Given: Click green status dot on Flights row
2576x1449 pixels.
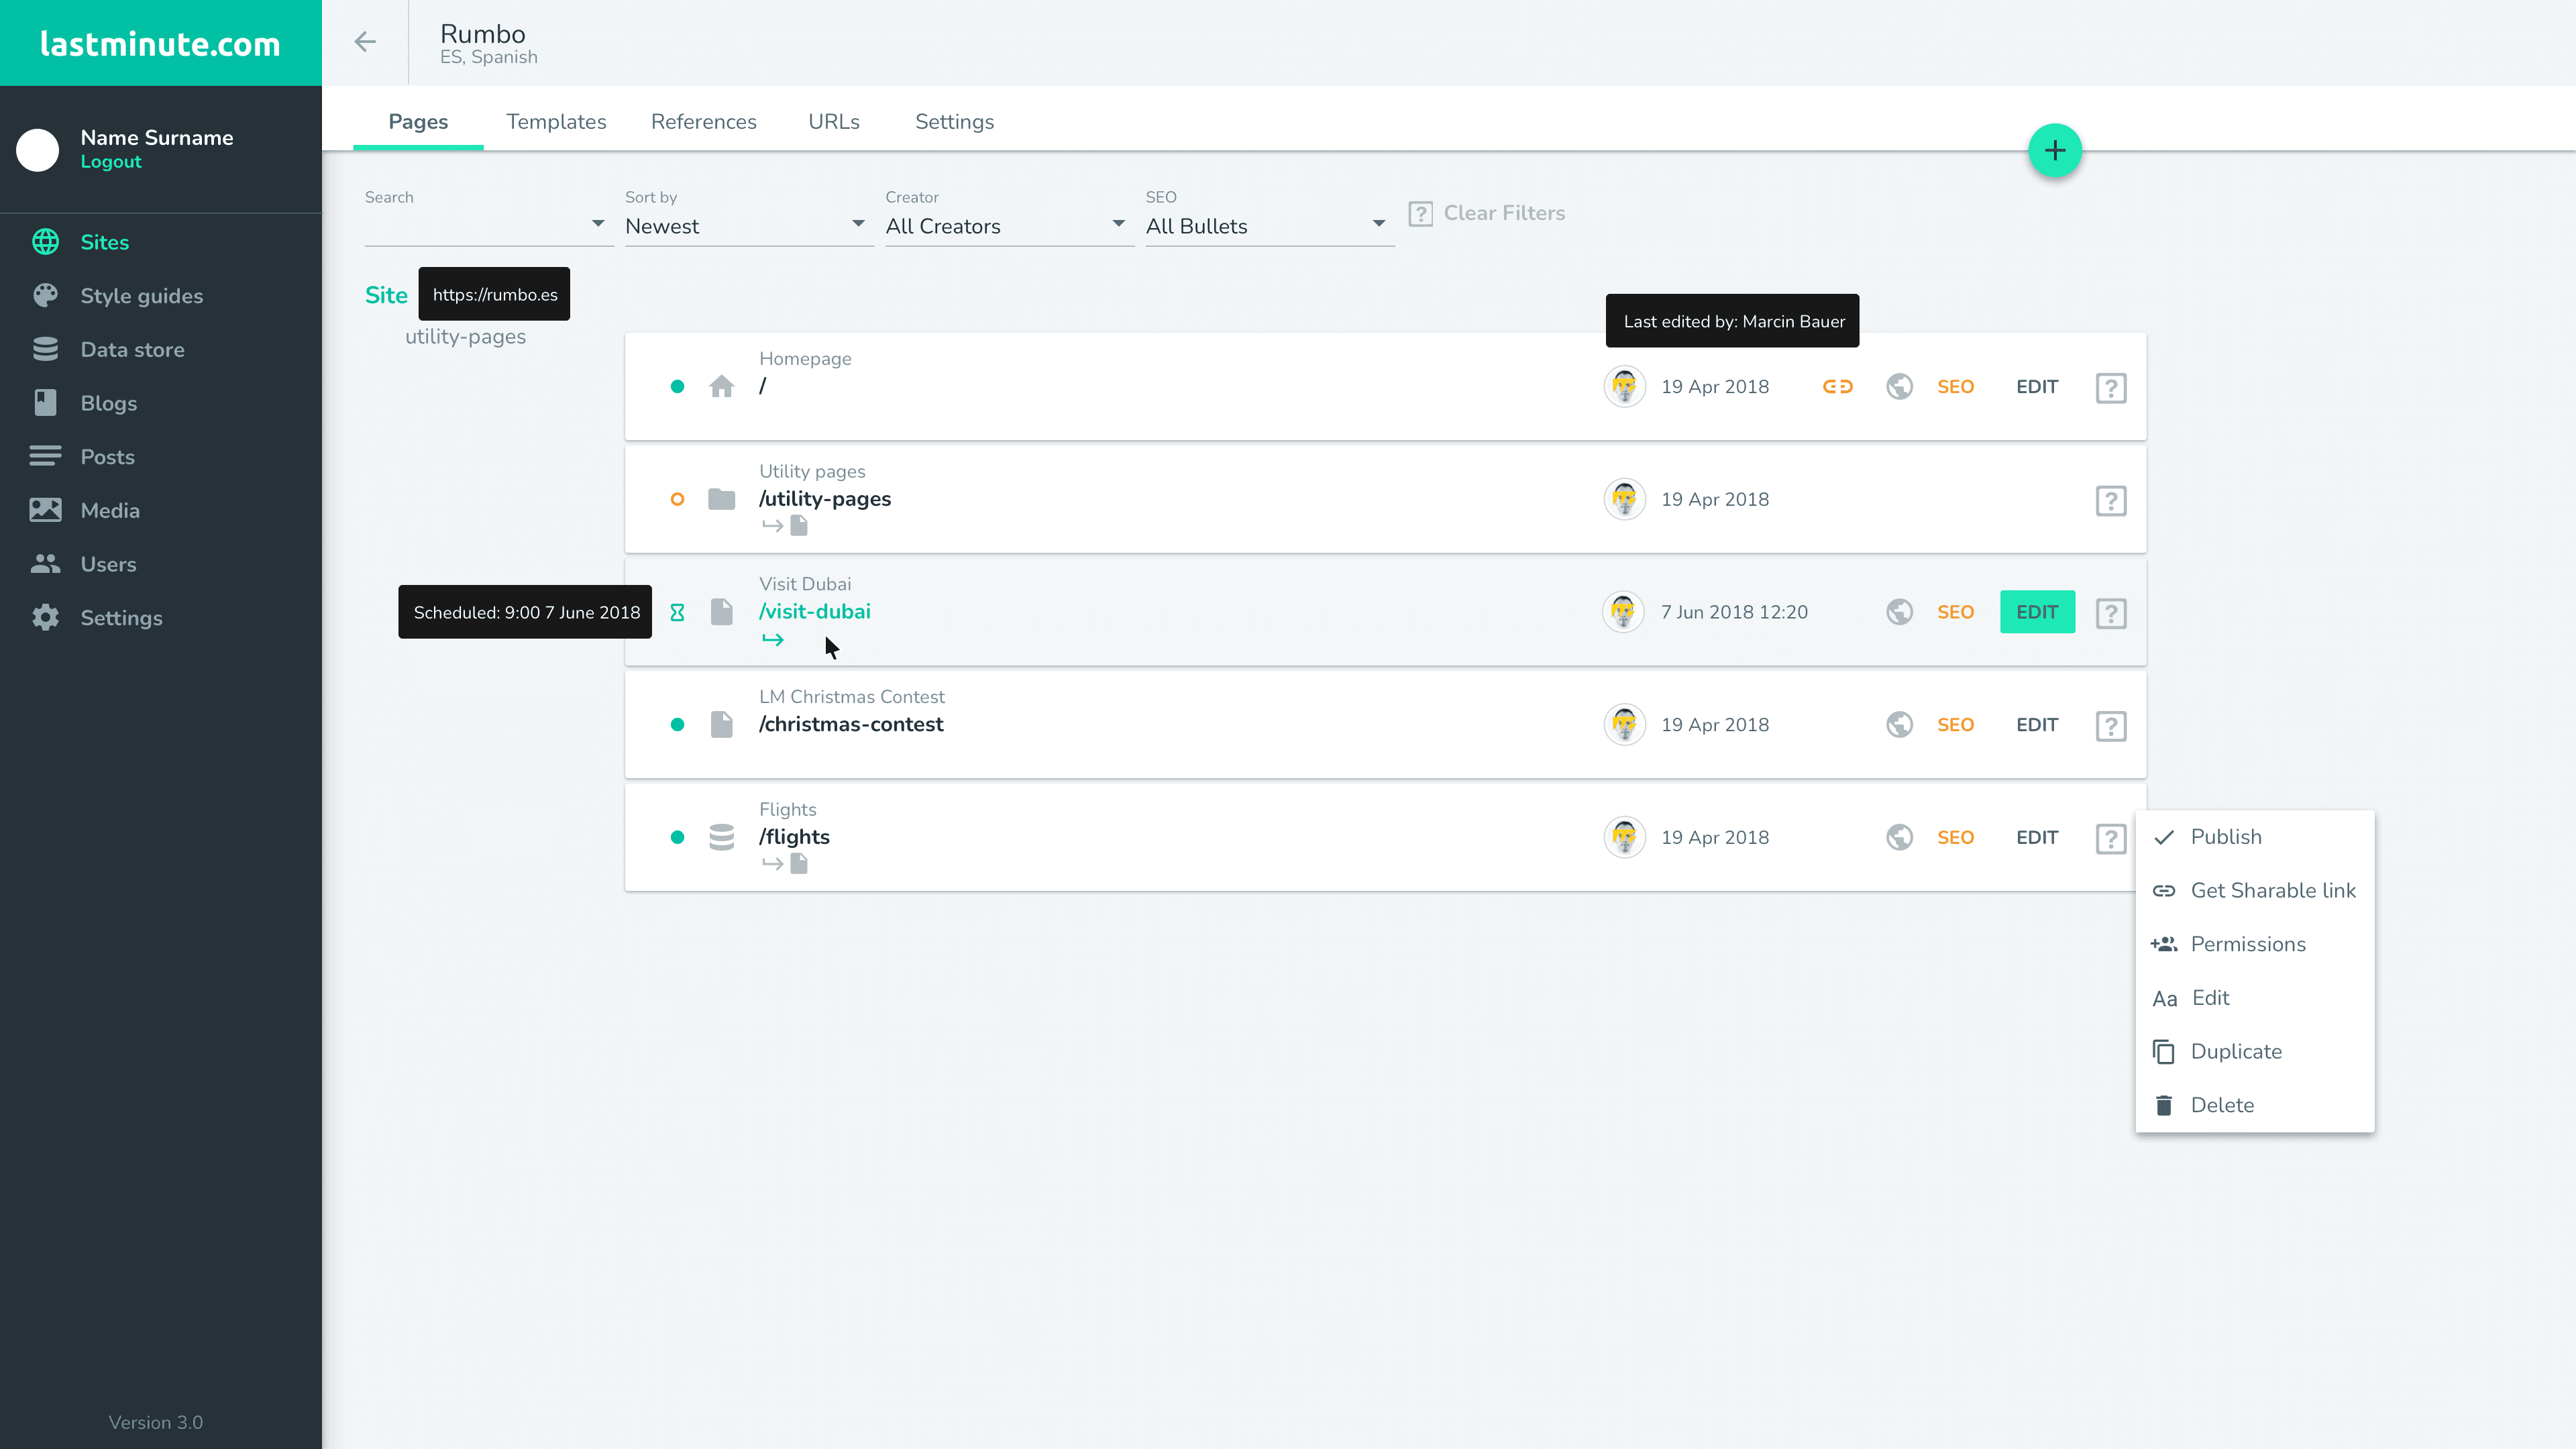Looking at the screenshot, I should (677, 837).
